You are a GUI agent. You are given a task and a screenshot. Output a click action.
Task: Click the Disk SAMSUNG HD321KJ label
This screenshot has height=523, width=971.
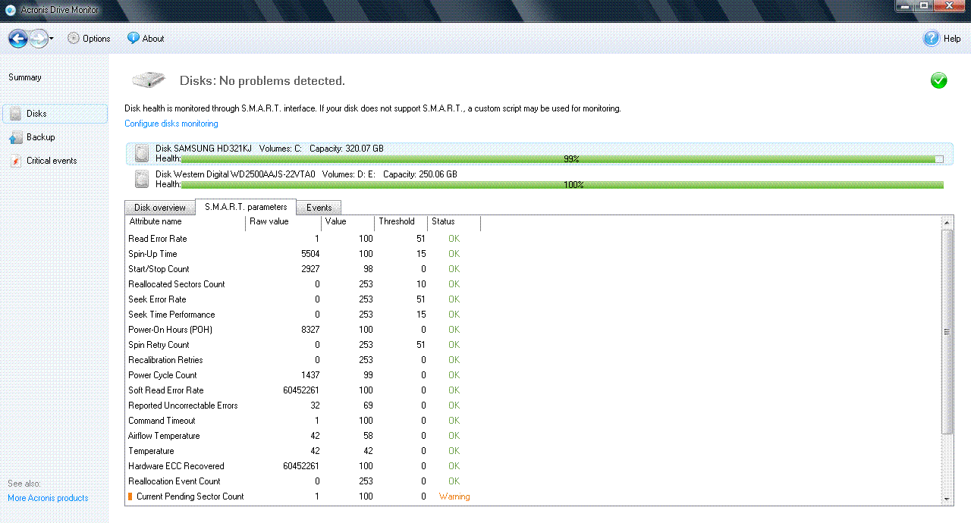203,149
